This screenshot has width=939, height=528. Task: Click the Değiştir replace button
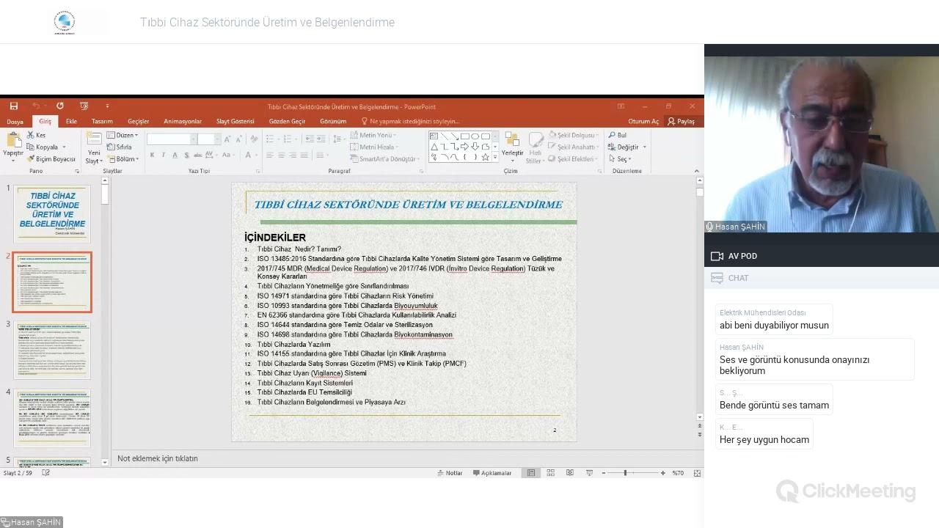[x=627, y=147]
